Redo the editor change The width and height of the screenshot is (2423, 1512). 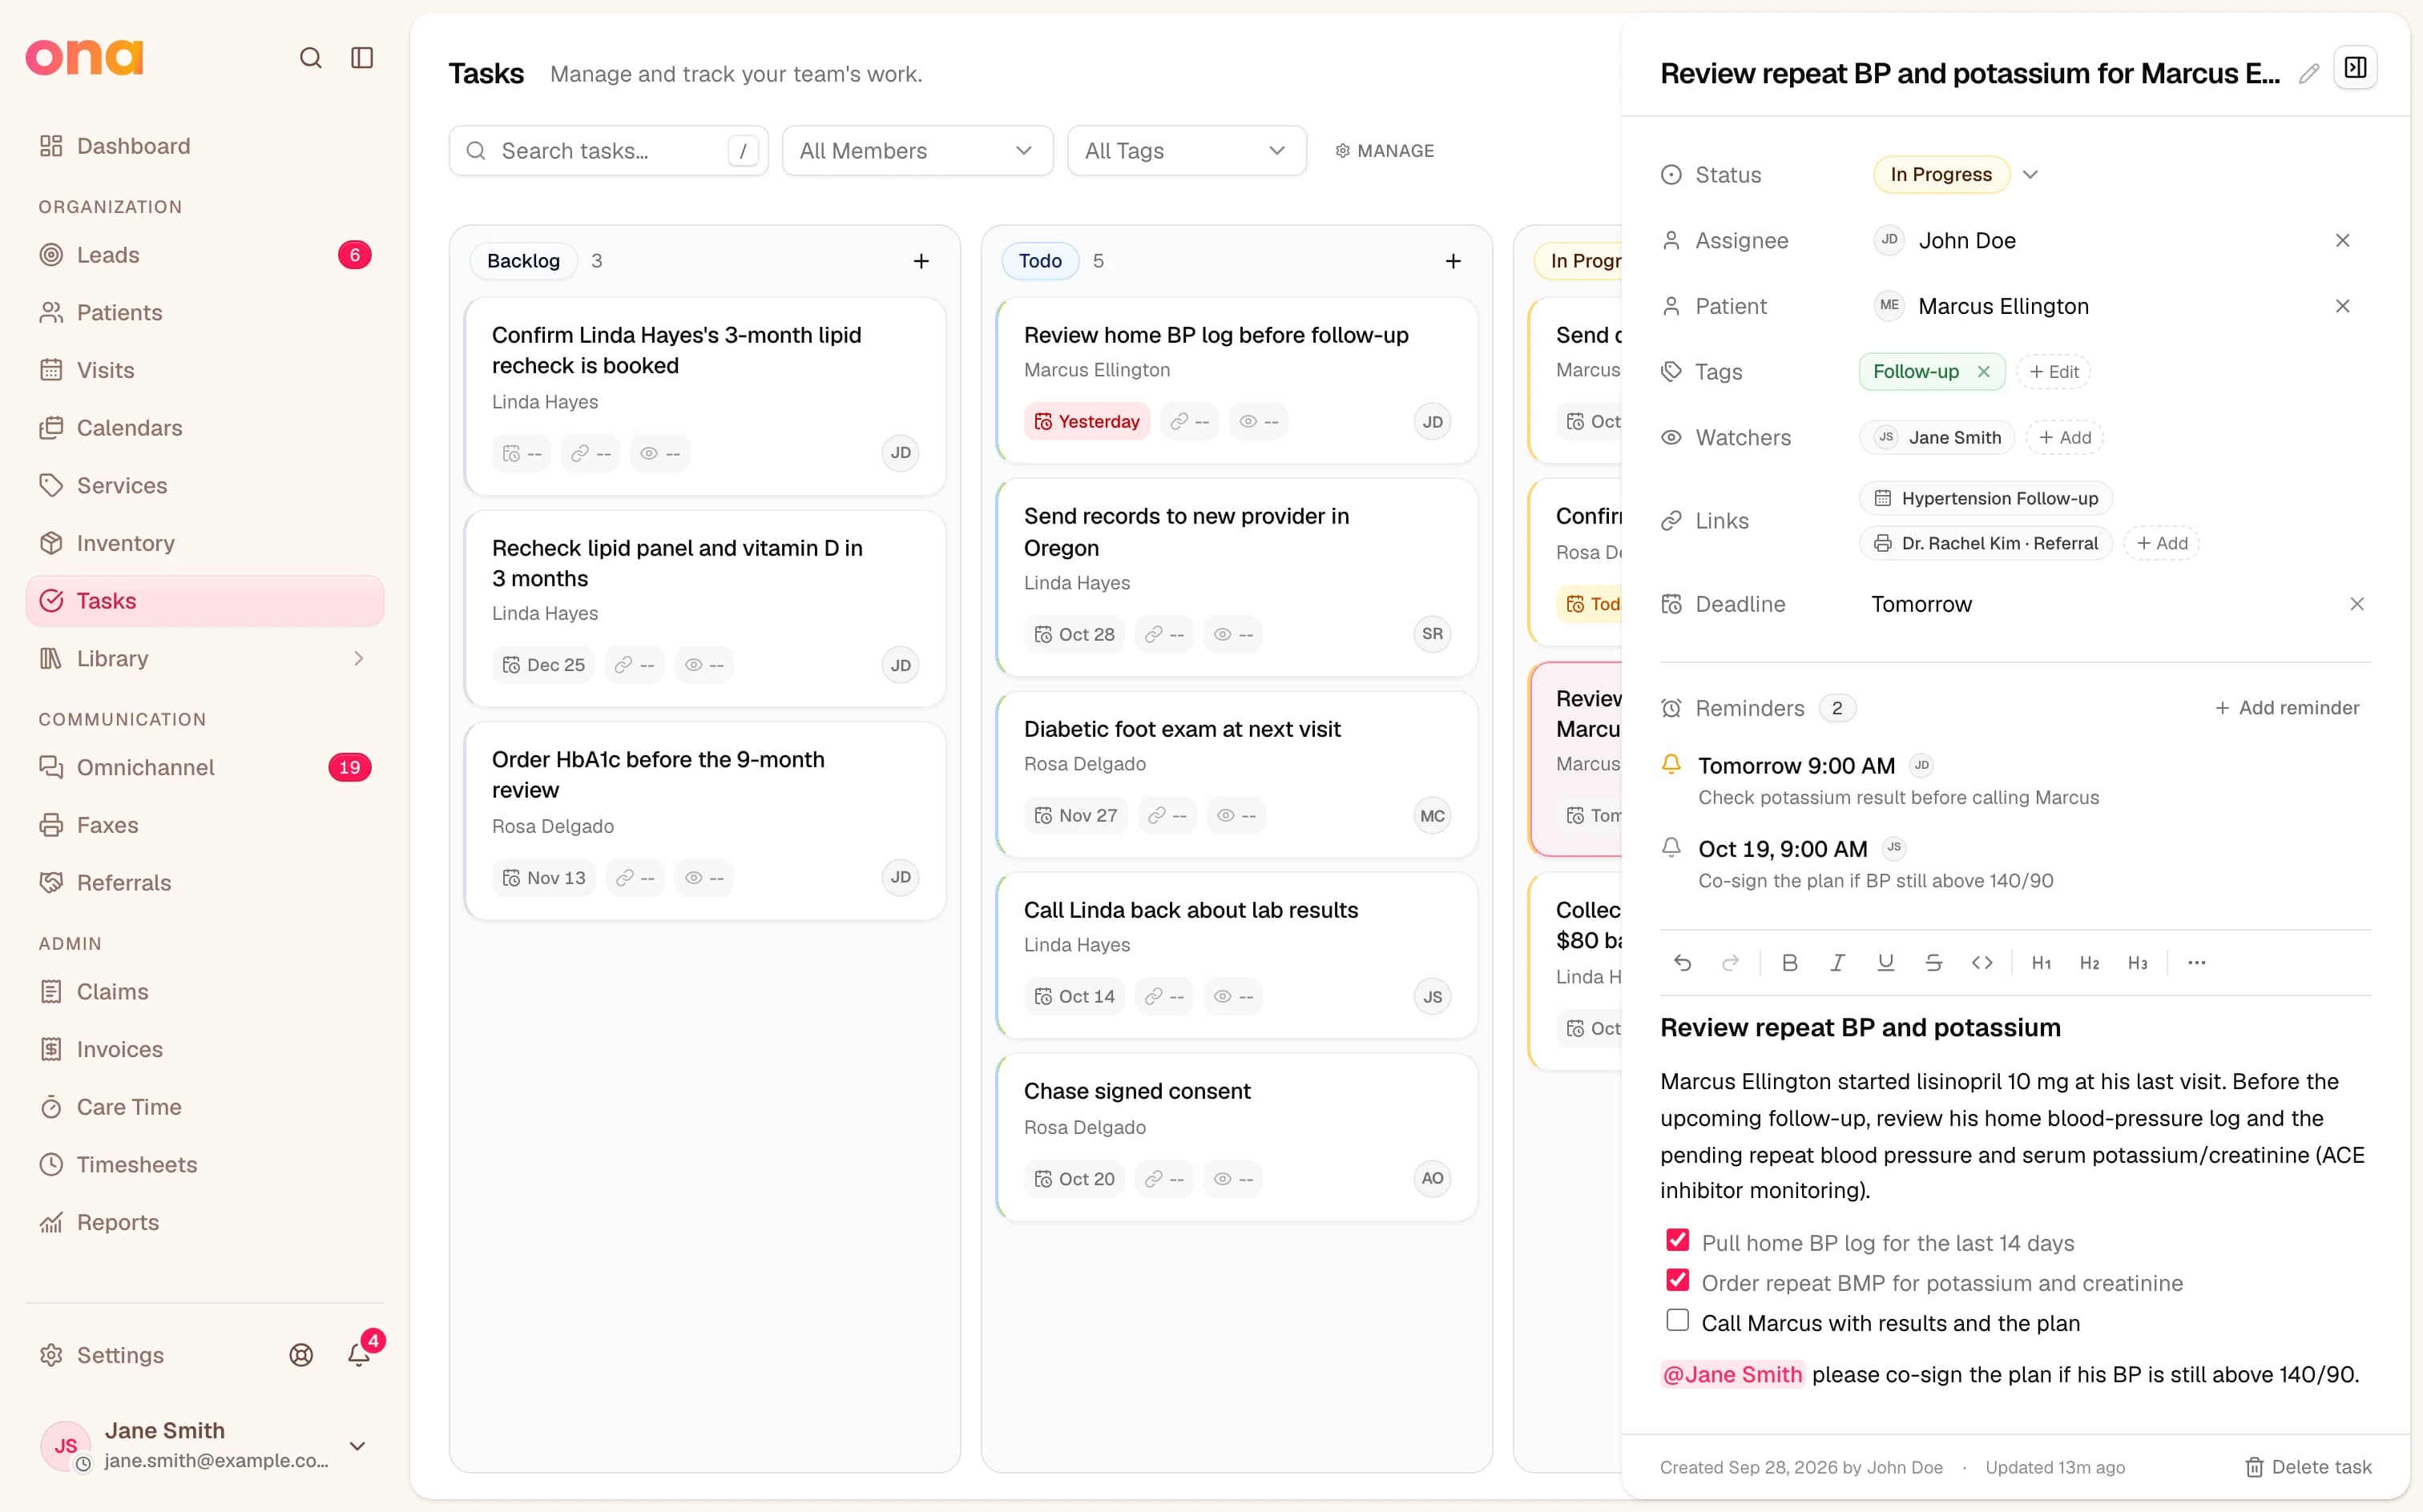pyautogui.click(x=1730, y=962)
